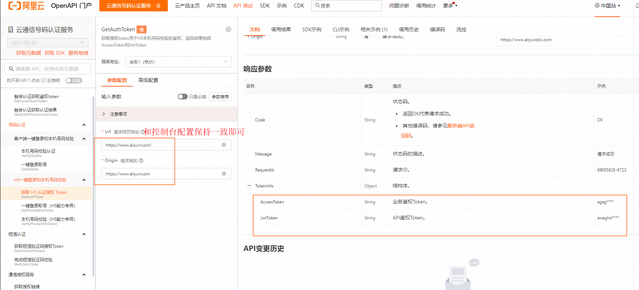Click the 参数推荐 button
The width and height of the screenshot is (639, 290).
pos(220,97)
